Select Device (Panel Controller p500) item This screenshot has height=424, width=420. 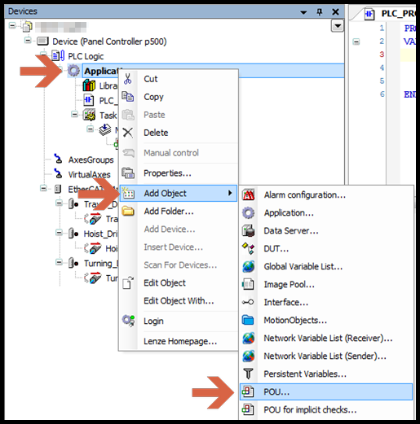coord(109,42)
